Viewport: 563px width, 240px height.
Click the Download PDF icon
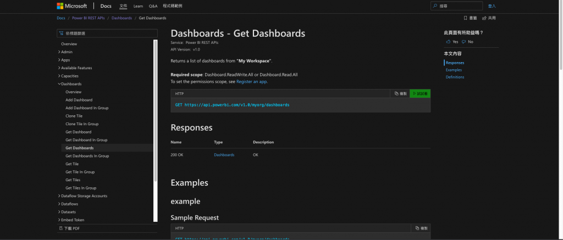coord(61,228)
